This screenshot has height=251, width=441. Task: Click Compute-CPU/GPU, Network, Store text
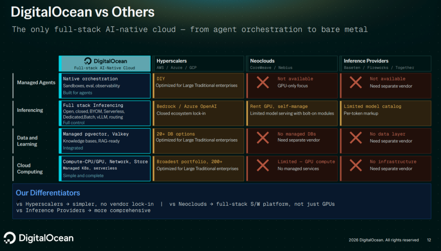[x=105, y=162]
